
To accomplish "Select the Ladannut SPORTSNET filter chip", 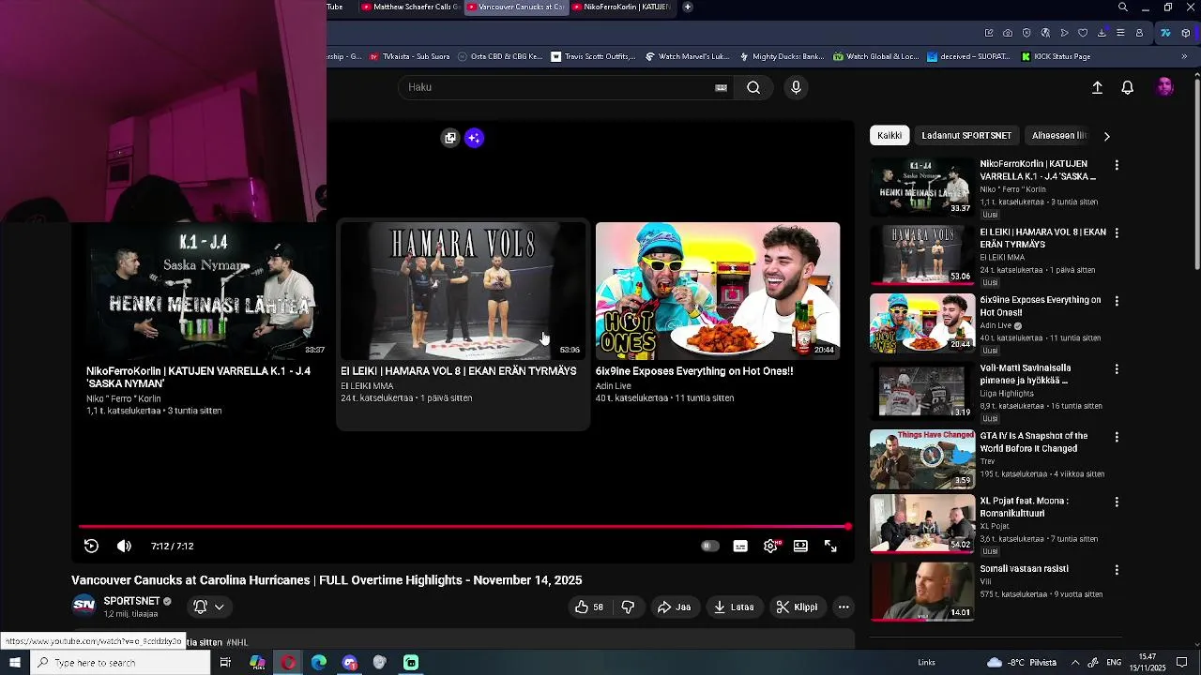I will [966, 135].
